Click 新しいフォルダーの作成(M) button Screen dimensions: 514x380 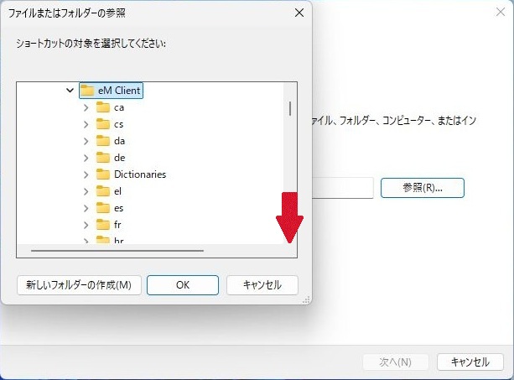pyautogui.click(x=79, y=285)
